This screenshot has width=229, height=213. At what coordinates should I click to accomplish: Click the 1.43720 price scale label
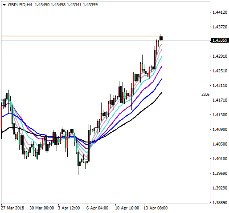[x=220, y=27]
